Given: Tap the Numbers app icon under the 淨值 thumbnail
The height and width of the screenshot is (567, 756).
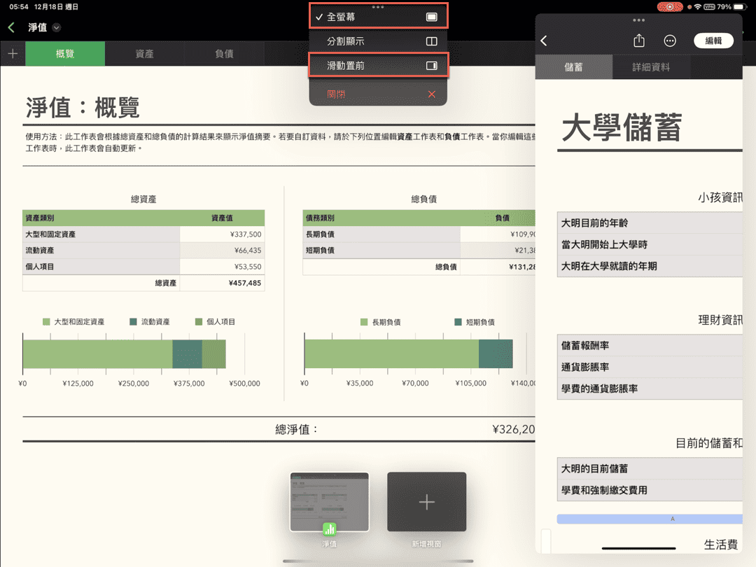Looking at the screenshot, I should point(329,529).
